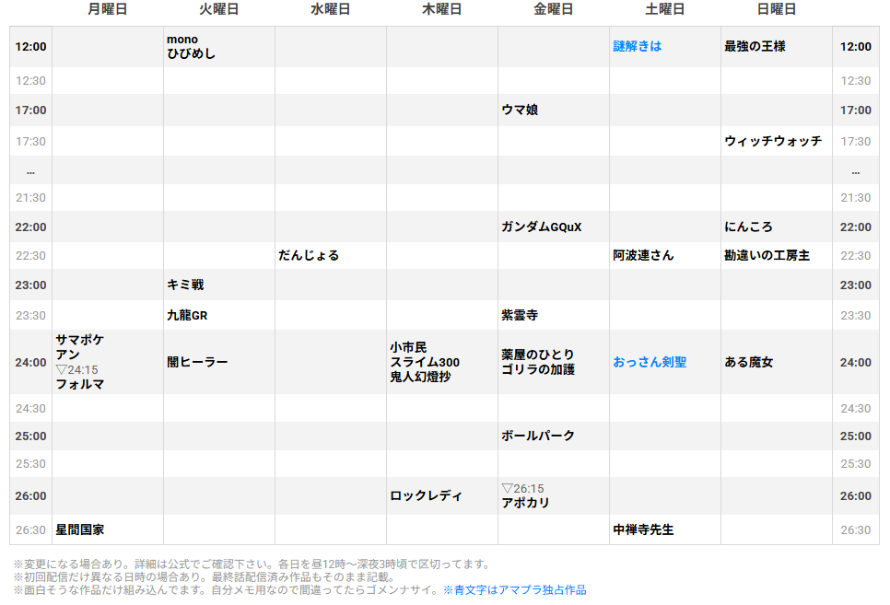Click ゴリラの加護 entry
Image resolution: width=890 pixels, height=605 pixels.
(537, 369)
